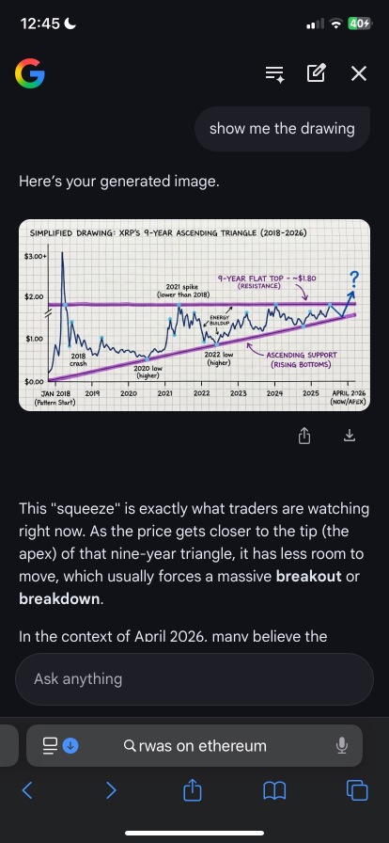Viewport: 389px width, 843px height.
Task: Tap the "show me the drawing" message bubble
Action: 282,129
